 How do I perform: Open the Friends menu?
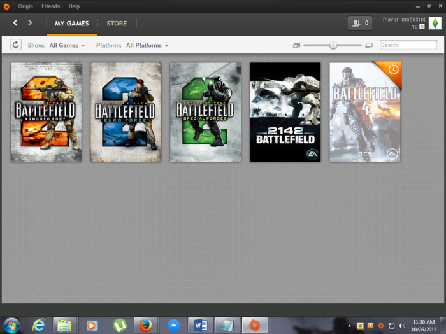50,6
